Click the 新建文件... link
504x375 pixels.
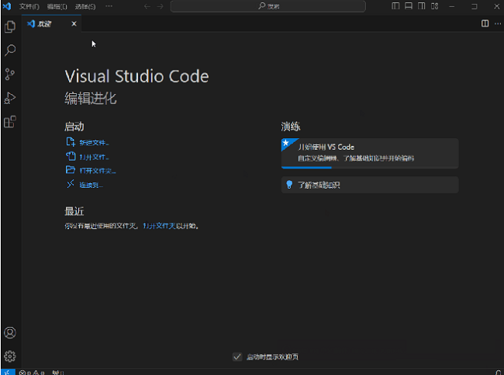tap(94, 143)
